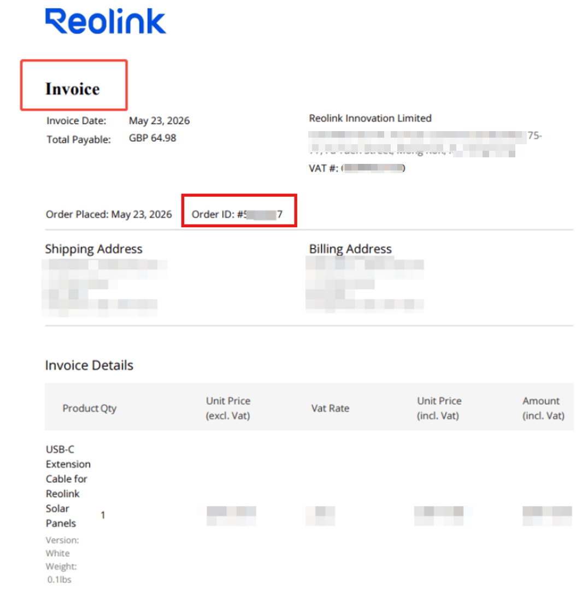
Task: Click the Total Payable label
Action: (79, 140)
